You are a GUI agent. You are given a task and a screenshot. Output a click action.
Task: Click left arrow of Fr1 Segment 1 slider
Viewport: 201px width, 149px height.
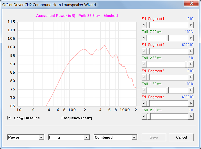click(144, 25)
